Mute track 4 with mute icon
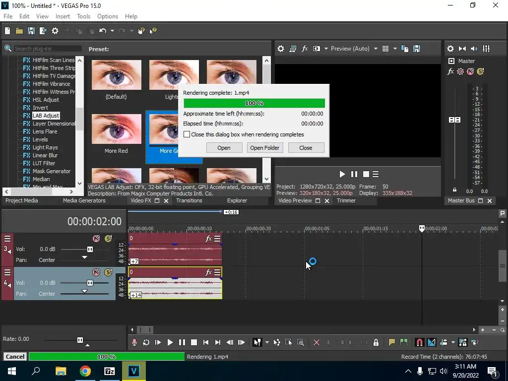The height and width of the screenshot is (381, 508). 96,272
